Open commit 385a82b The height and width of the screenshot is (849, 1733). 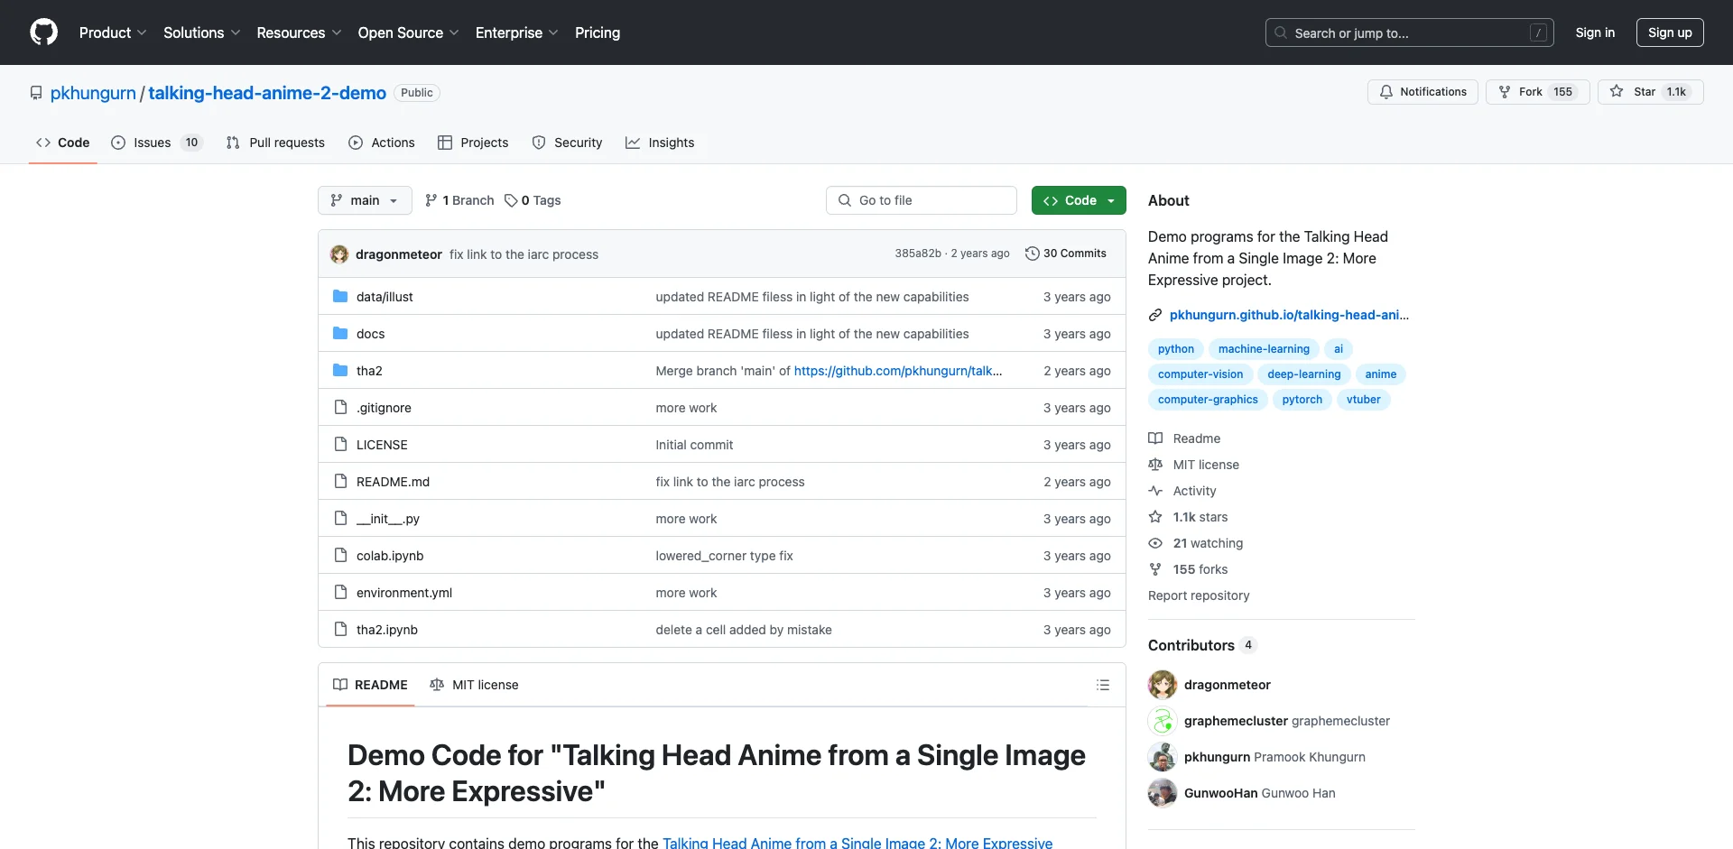(x=917, y=254)
